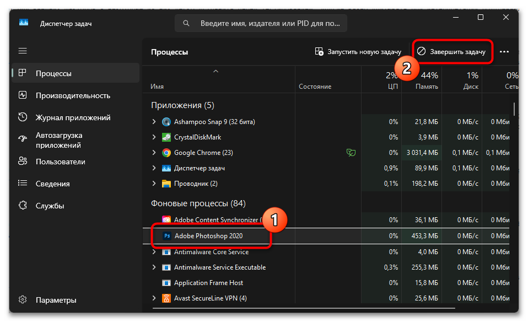This screenshot has width=528, height=322.
Task: Open the Процессы page in sidebar
Action: (x=76, y=73)
